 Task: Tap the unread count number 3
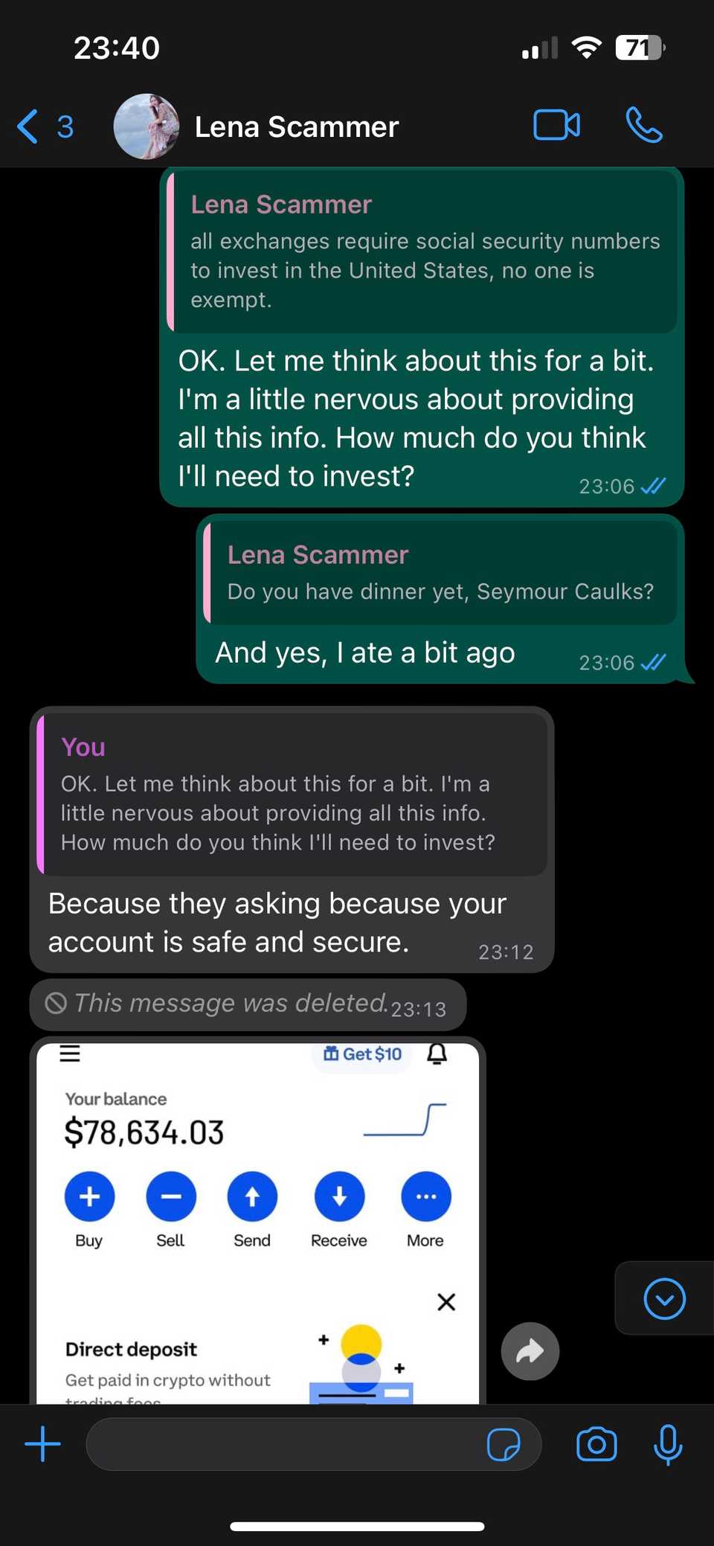pos(65,126)
